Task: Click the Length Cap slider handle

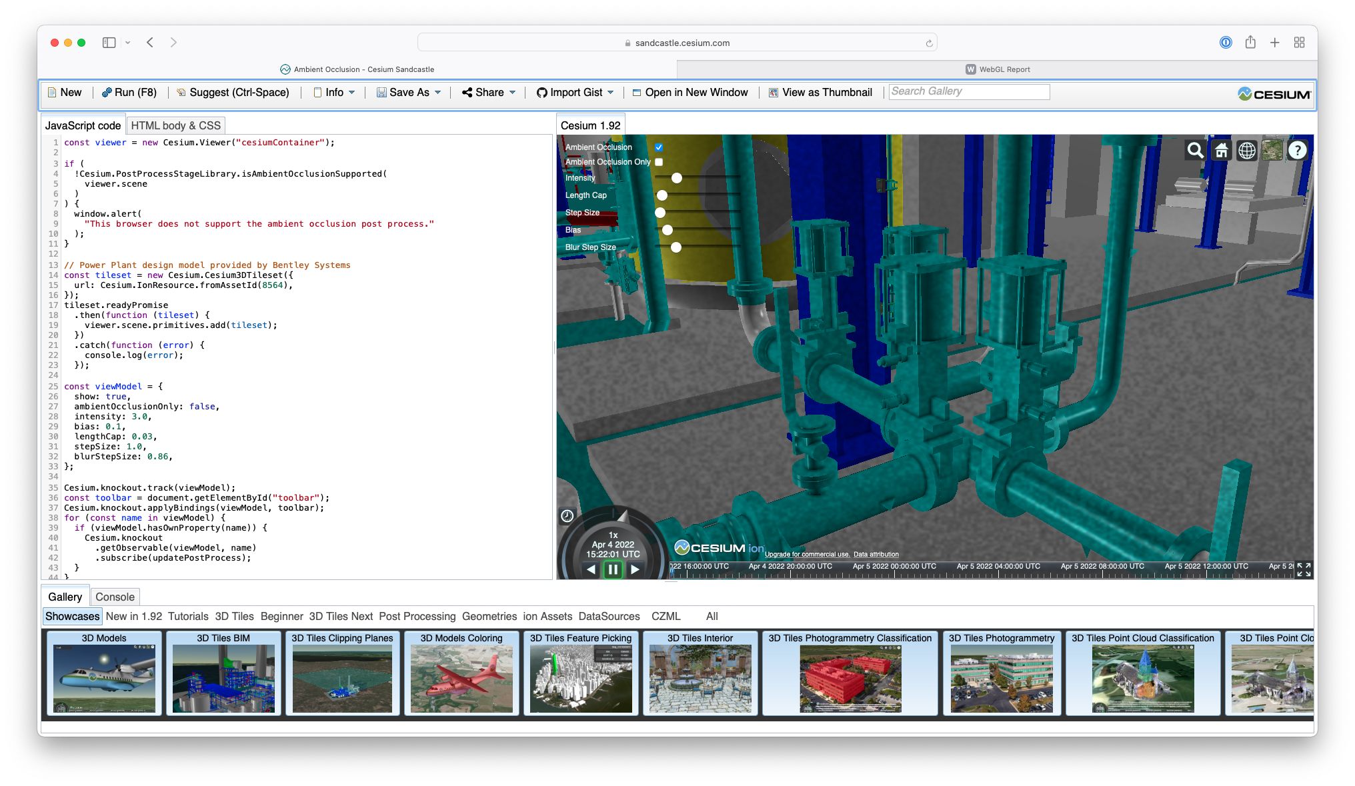Action: (x=662, y=195)
